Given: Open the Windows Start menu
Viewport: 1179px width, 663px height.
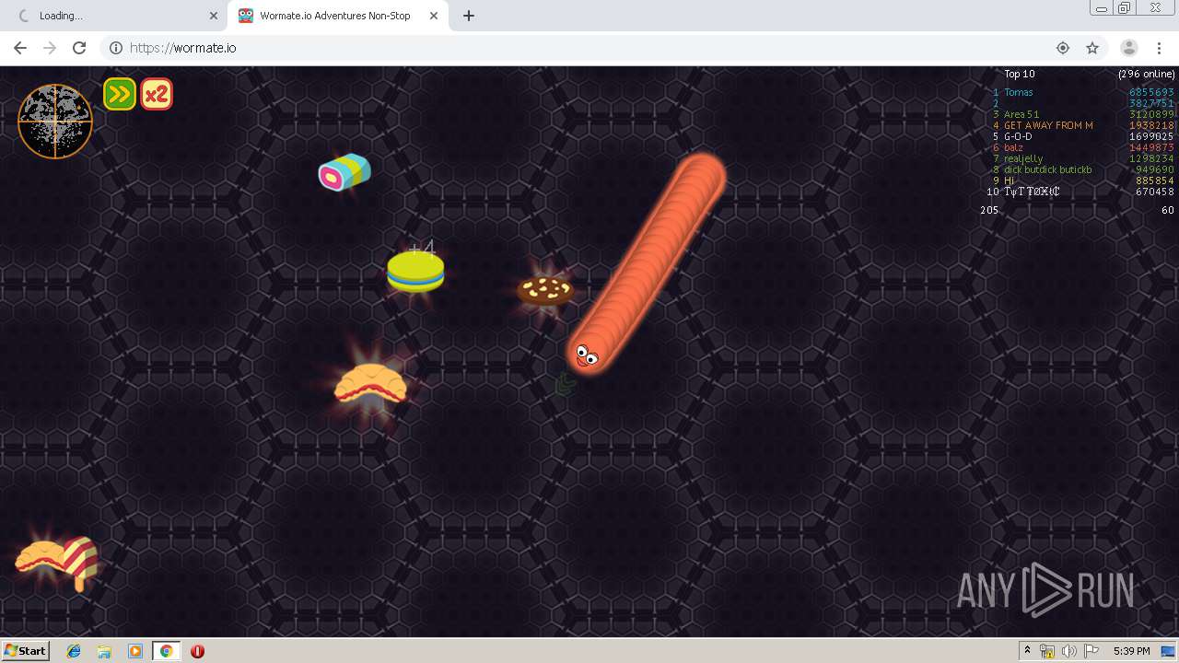Looking at the screenshot, I should point(26,651).
